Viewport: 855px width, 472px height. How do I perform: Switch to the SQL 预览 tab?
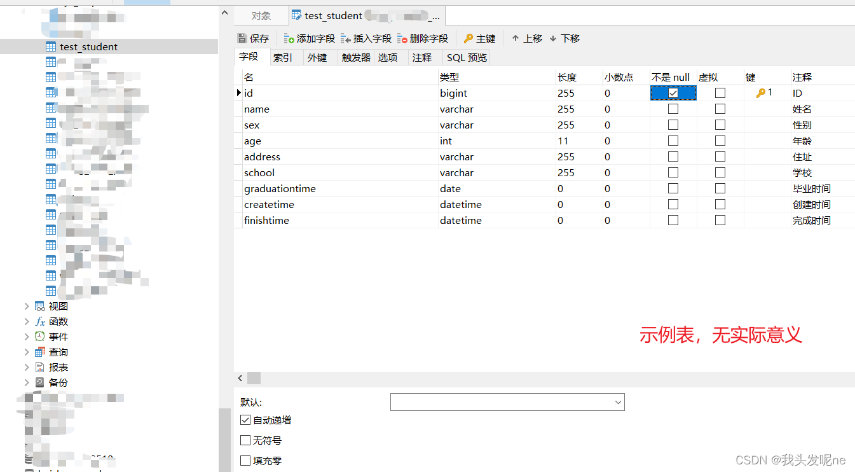click(x=467, y=57)
